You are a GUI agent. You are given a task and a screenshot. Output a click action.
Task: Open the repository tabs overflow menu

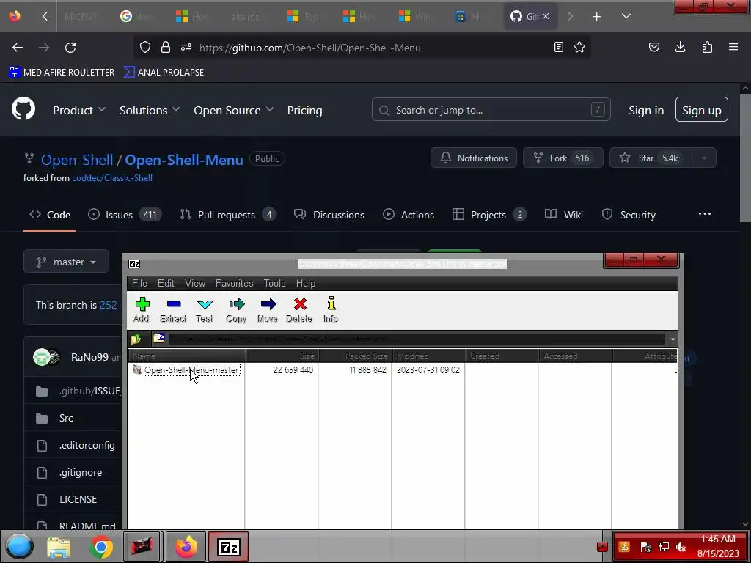point(705,214)
